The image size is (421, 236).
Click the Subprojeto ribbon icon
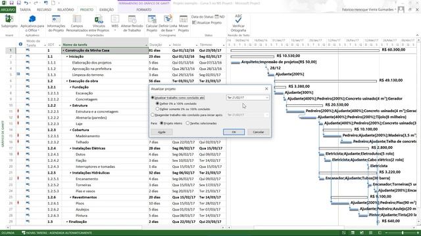9,19
